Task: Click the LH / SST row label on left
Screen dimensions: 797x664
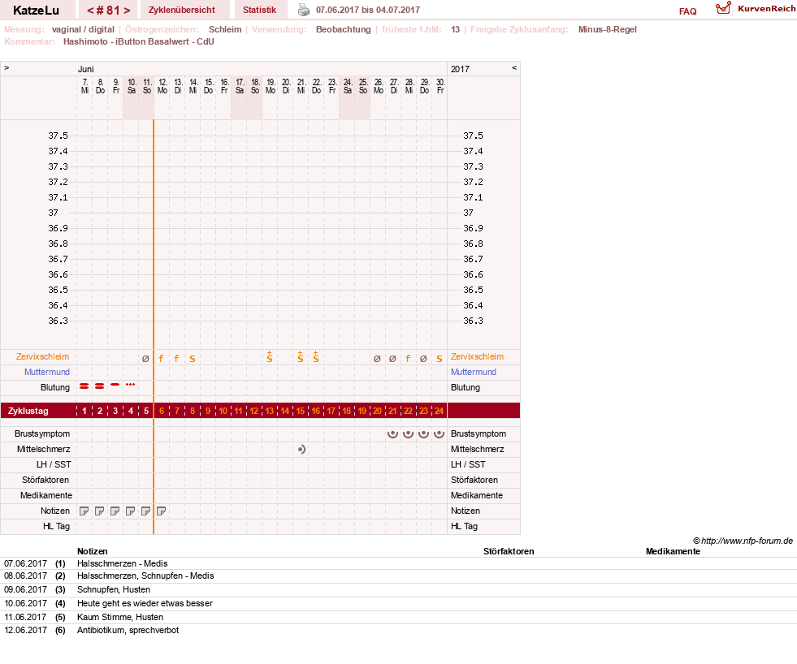Action: (54, 464)
